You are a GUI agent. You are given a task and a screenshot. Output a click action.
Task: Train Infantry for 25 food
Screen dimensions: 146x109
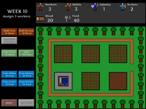(x=26, y=74)
